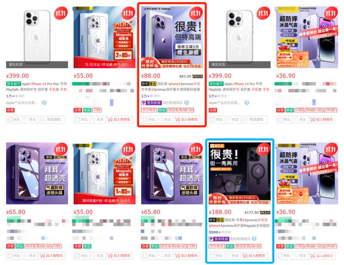The height and width of the screenshot is (265, 344).
Task: Add the ¥88.00 图拉斯 case to cart
Action: pyautogui.click(x=187, y=120)
